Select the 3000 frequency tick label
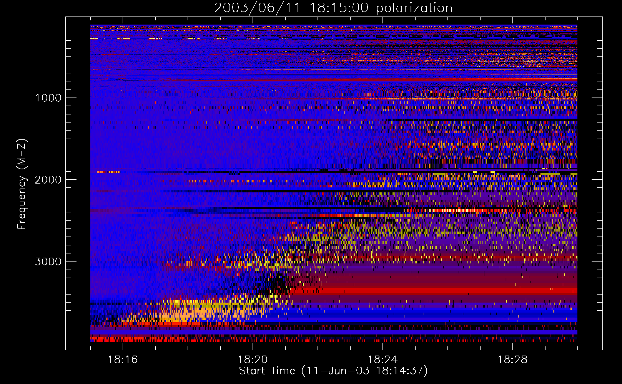The height and width of the screenshot is (384, 622). pyautogui.click(x=48, y=262)
